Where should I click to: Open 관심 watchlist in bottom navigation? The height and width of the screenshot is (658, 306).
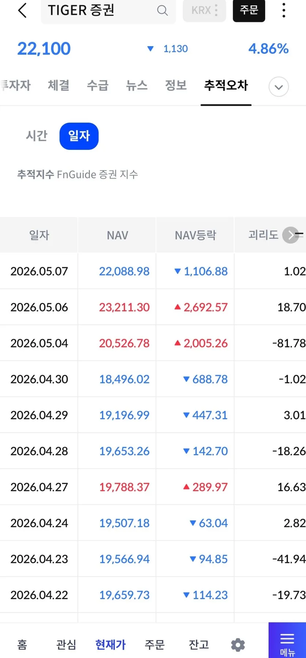pos(66,644)
